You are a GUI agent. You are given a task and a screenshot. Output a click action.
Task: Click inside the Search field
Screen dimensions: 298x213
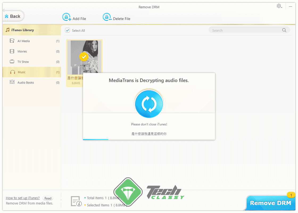(245, 30)
